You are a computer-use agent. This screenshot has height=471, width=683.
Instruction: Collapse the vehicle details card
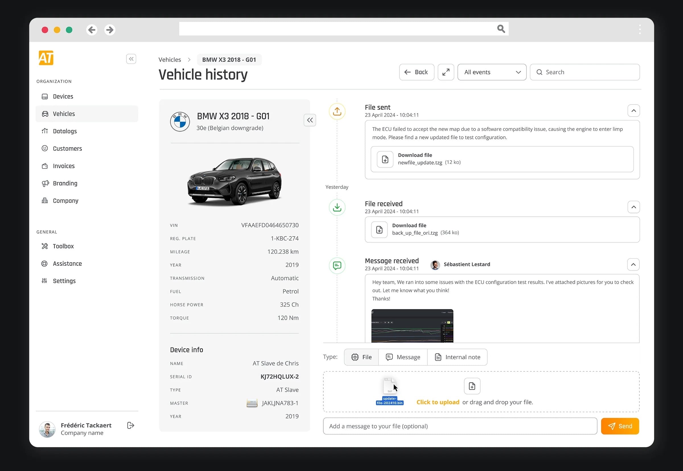pyautogui.click(x=310, y=120)
